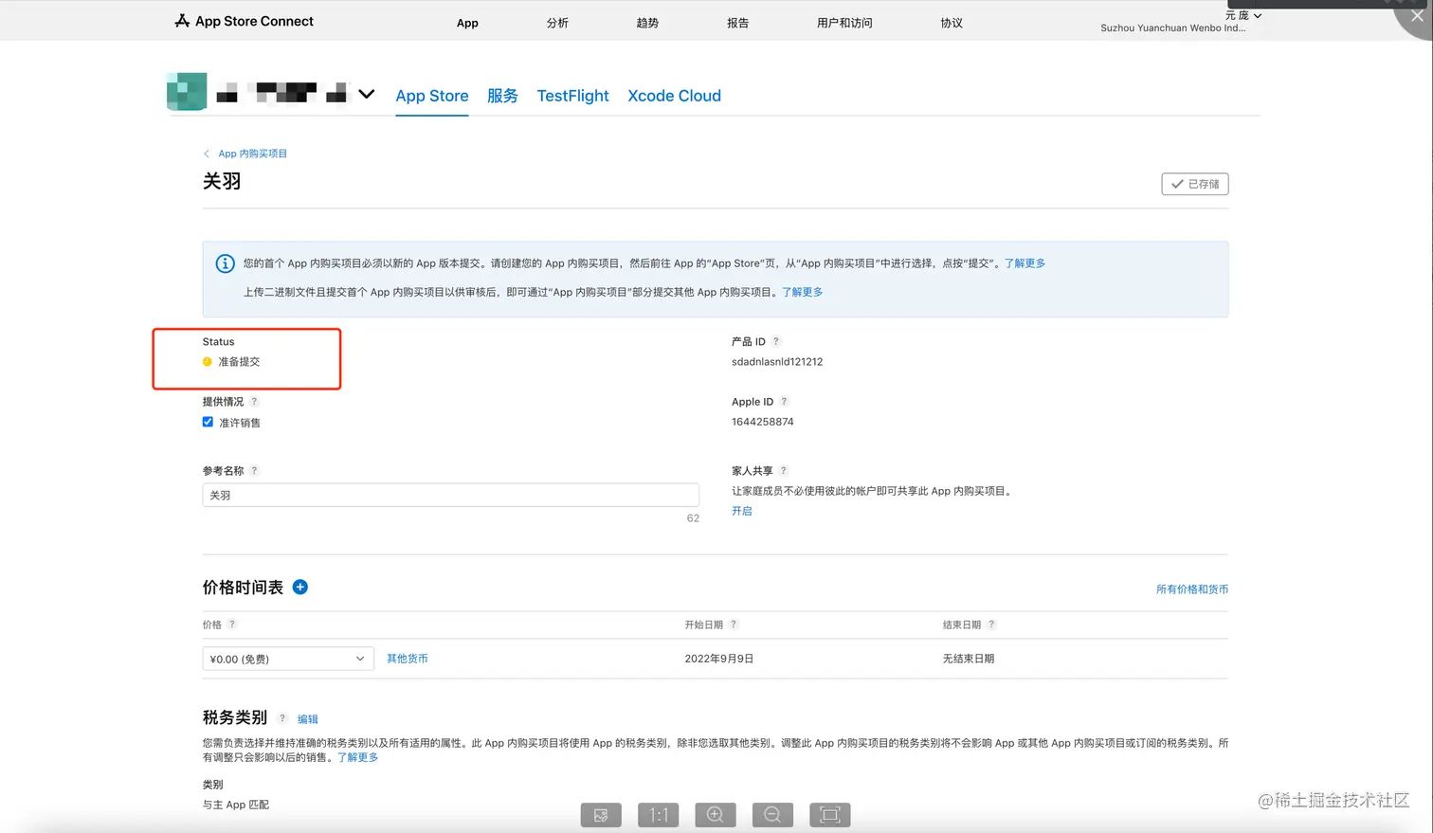This screenshot has width=1433, height=833.
Task: Open the account dropdown at top right
Action: click(1243, 16)
